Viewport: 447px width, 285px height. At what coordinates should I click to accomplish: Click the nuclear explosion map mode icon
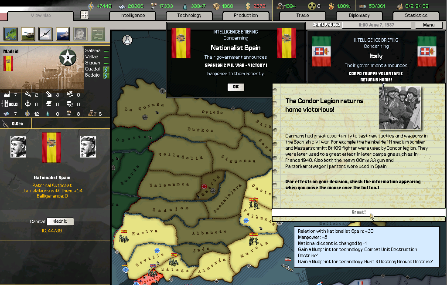[80, 34]
